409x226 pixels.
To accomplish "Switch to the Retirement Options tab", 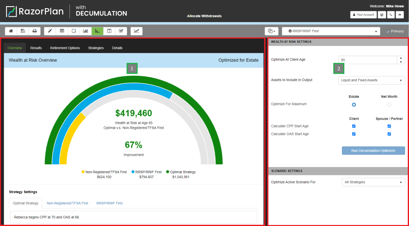I will coord(65,48).
